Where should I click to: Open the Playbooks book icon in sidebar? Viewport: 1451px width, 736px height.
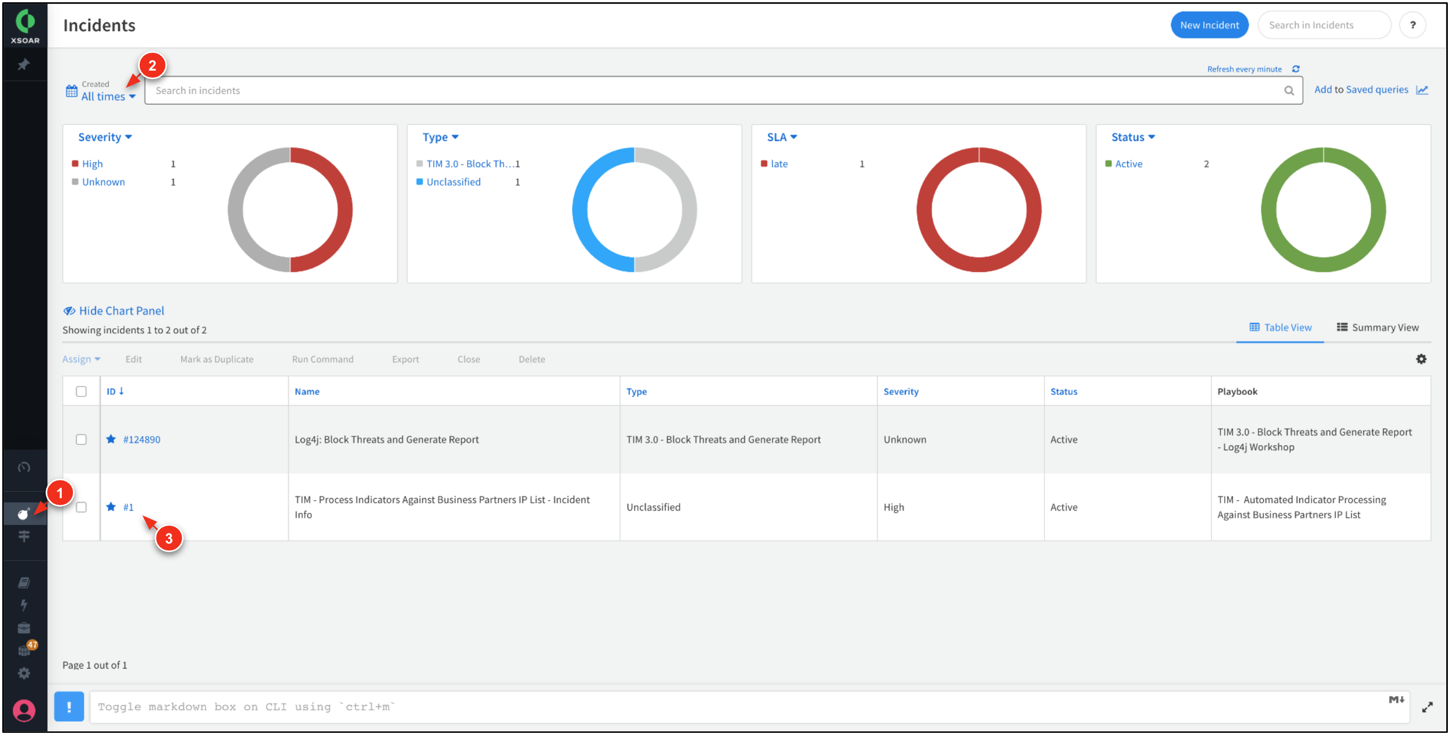[24, 583]
